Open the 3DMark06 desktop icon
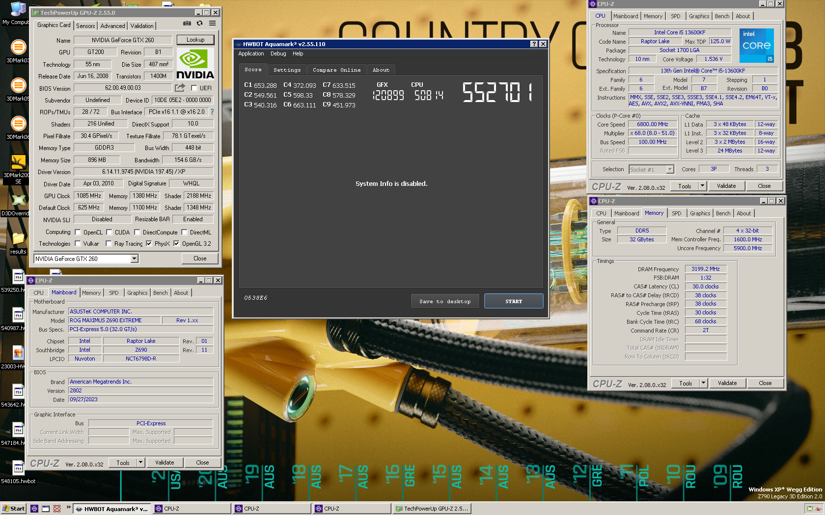825x515 pixels. (x=18, y=124)
